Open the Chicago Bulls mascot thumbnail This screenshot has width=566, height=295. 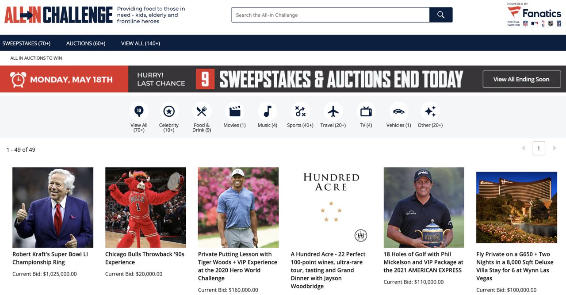[x=145, y=207]
